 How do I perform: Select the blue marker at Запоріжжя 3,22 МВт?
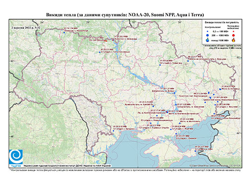tap(176, 104)
